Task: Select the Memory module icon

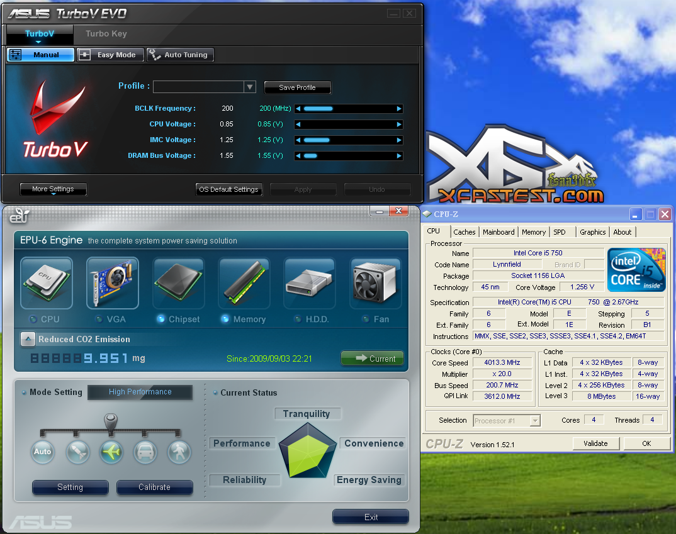Action: click(x=244, y=282)
